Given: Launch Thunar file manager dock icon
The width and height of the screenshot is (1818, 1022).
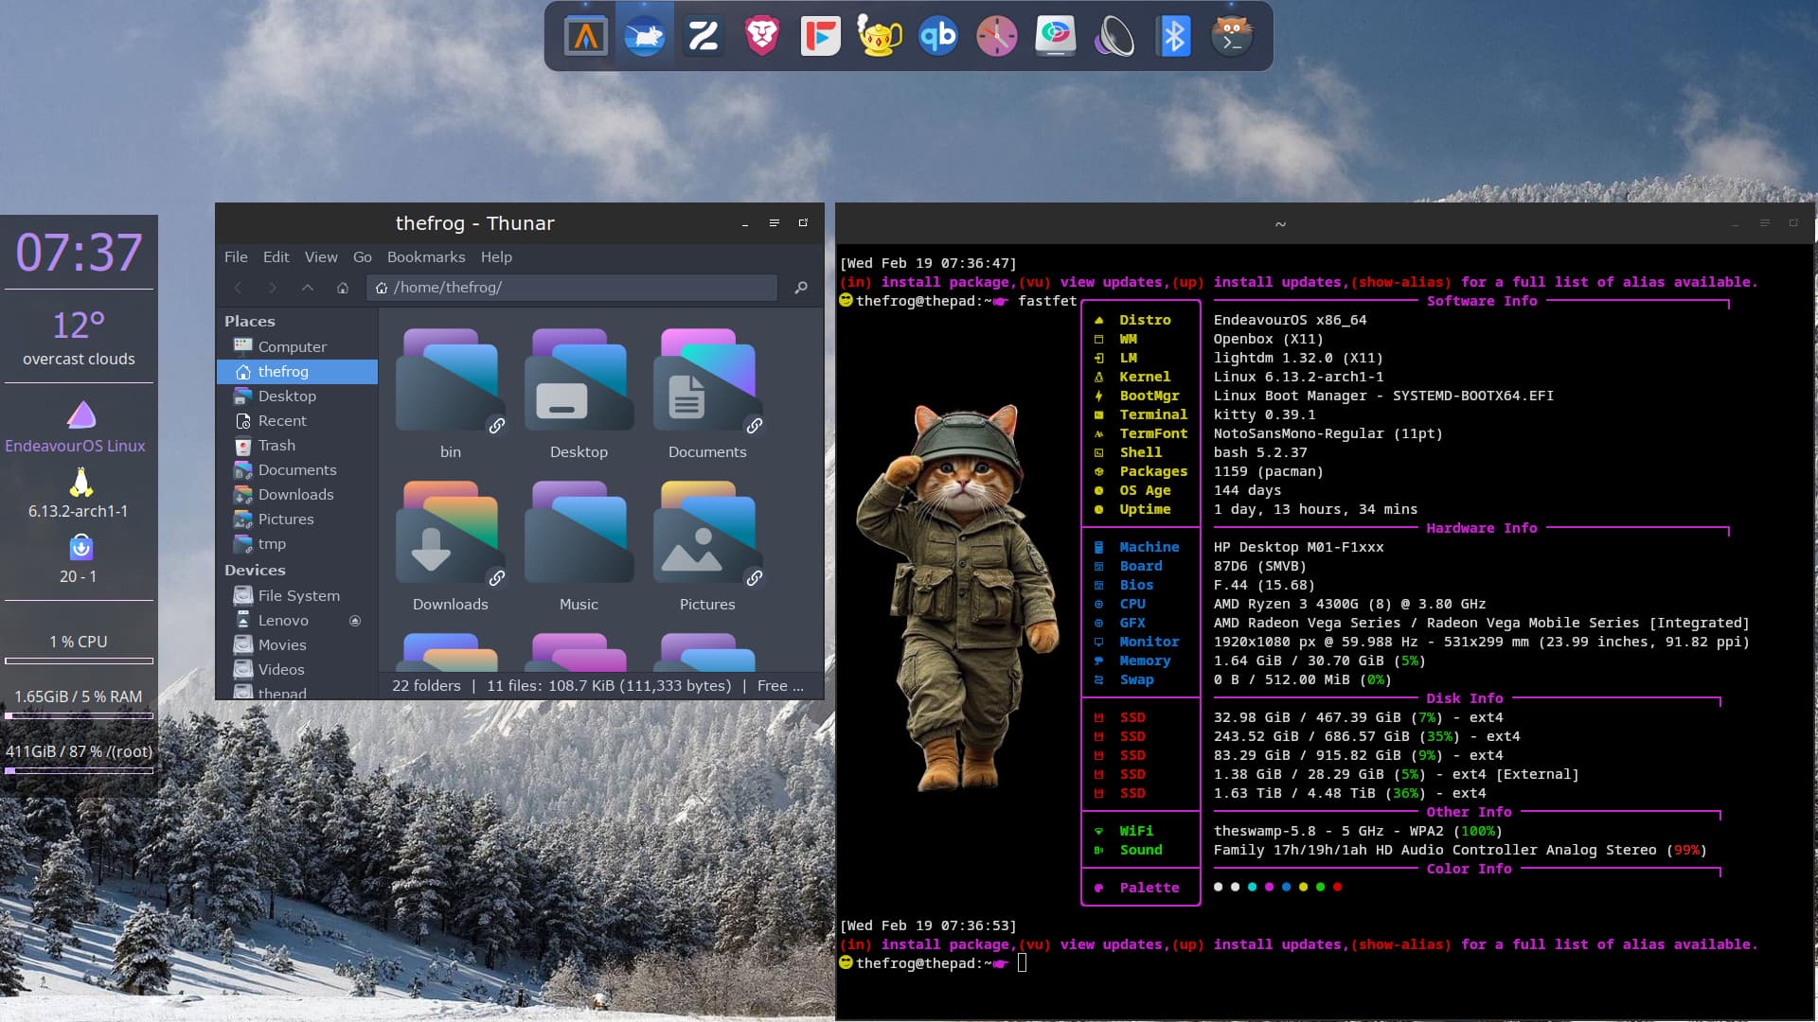Looking at the screenshot, I should [645, 37].
